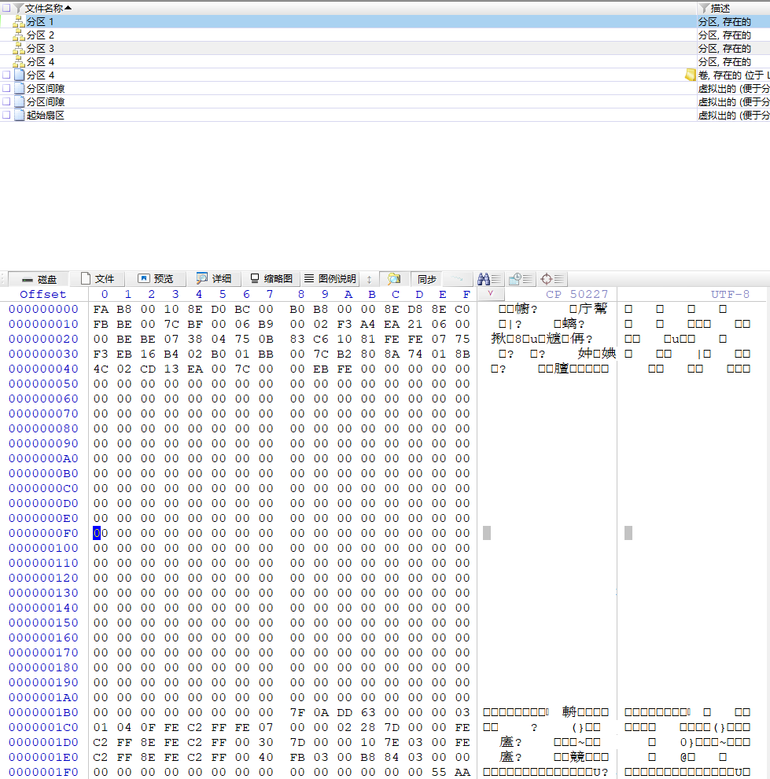This screenshot has height=779, width=770.
Task: Show the 缩略图 (Thumbnails) tab
Action: [x=271, y=279]
